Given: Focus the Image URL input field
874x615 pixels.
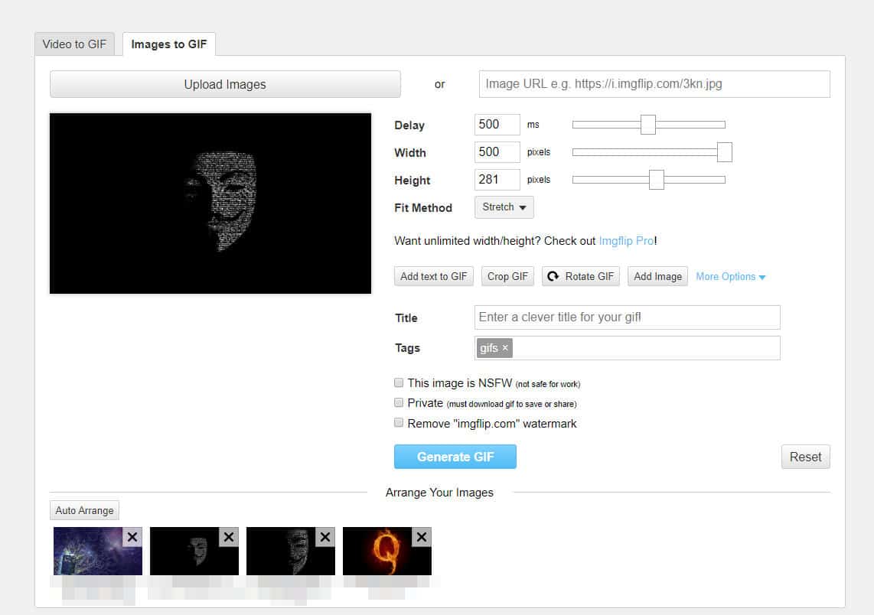Looking at the screenshot, I should coord(654,84).
